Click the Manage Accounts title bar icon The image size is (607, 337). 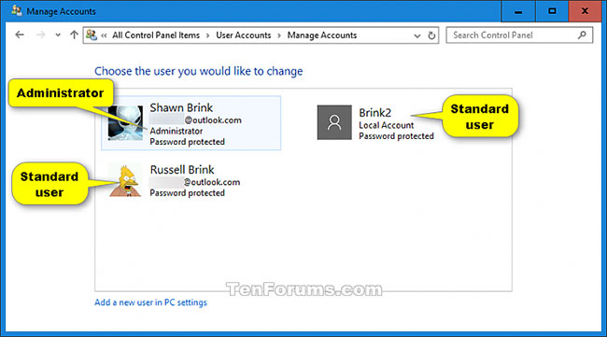17,11
